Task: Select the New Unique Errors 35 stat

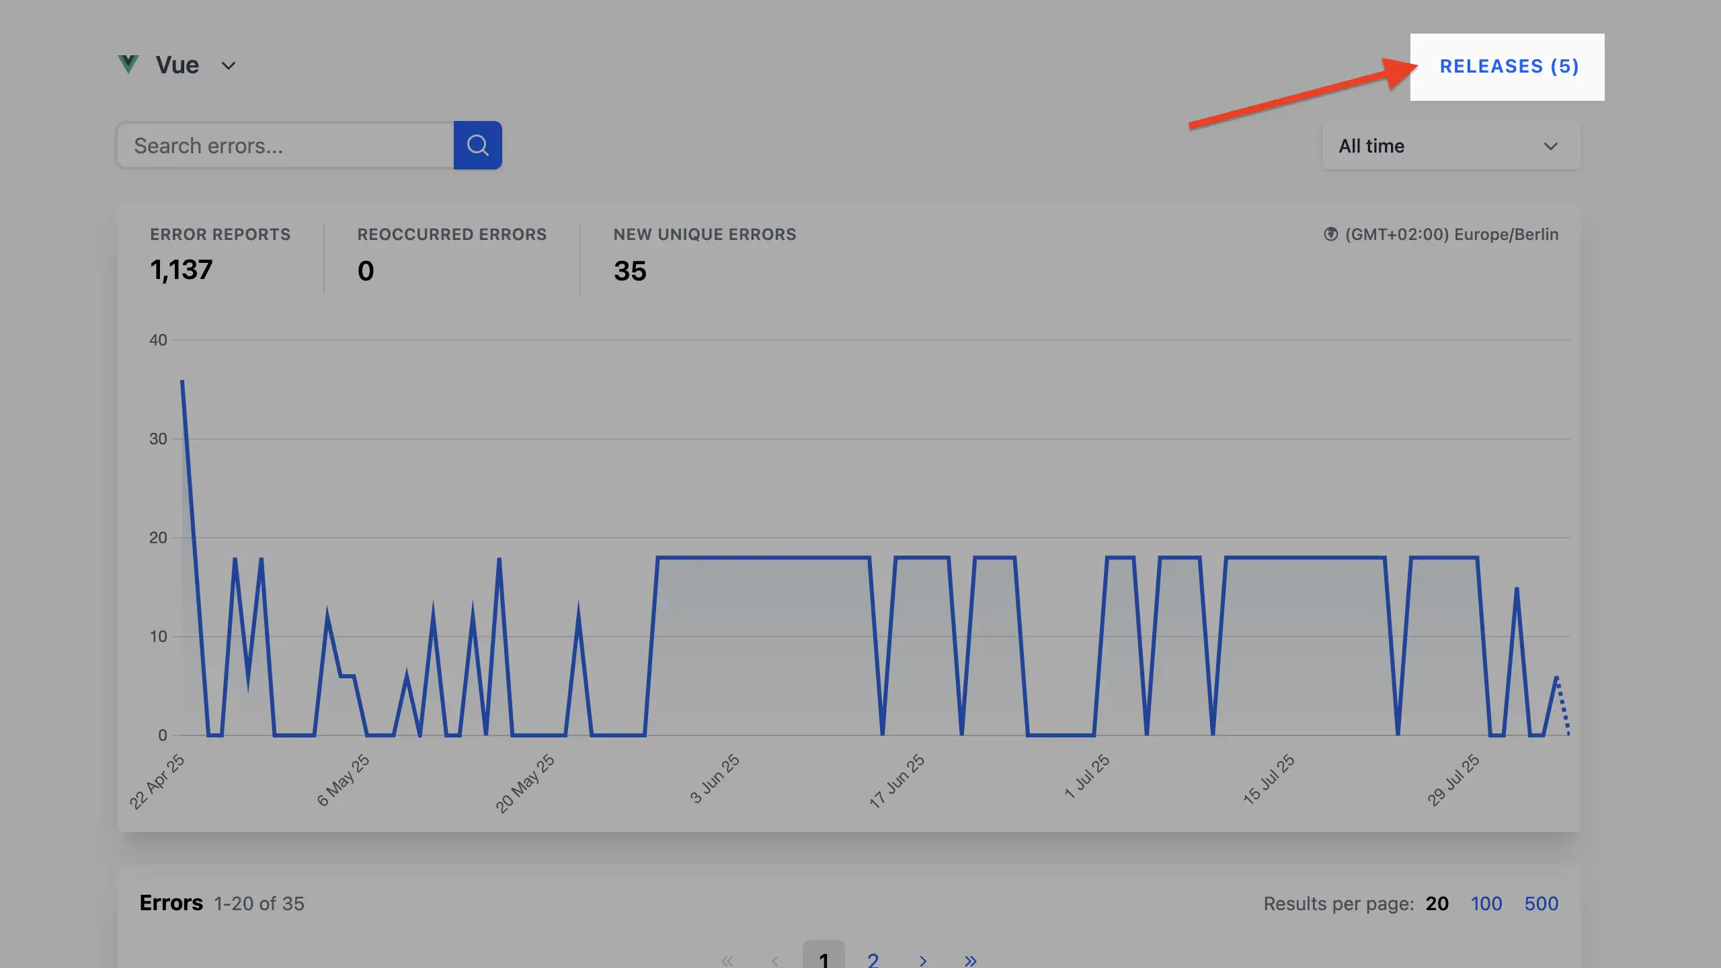Action: point(705,255)
